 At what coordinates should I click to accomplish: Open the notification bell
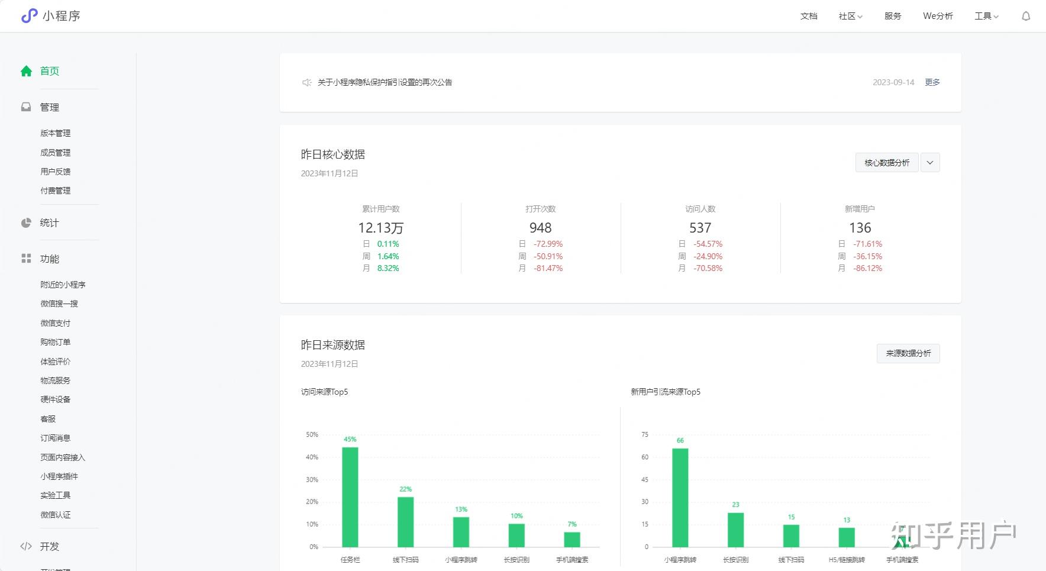(1026, 16)
